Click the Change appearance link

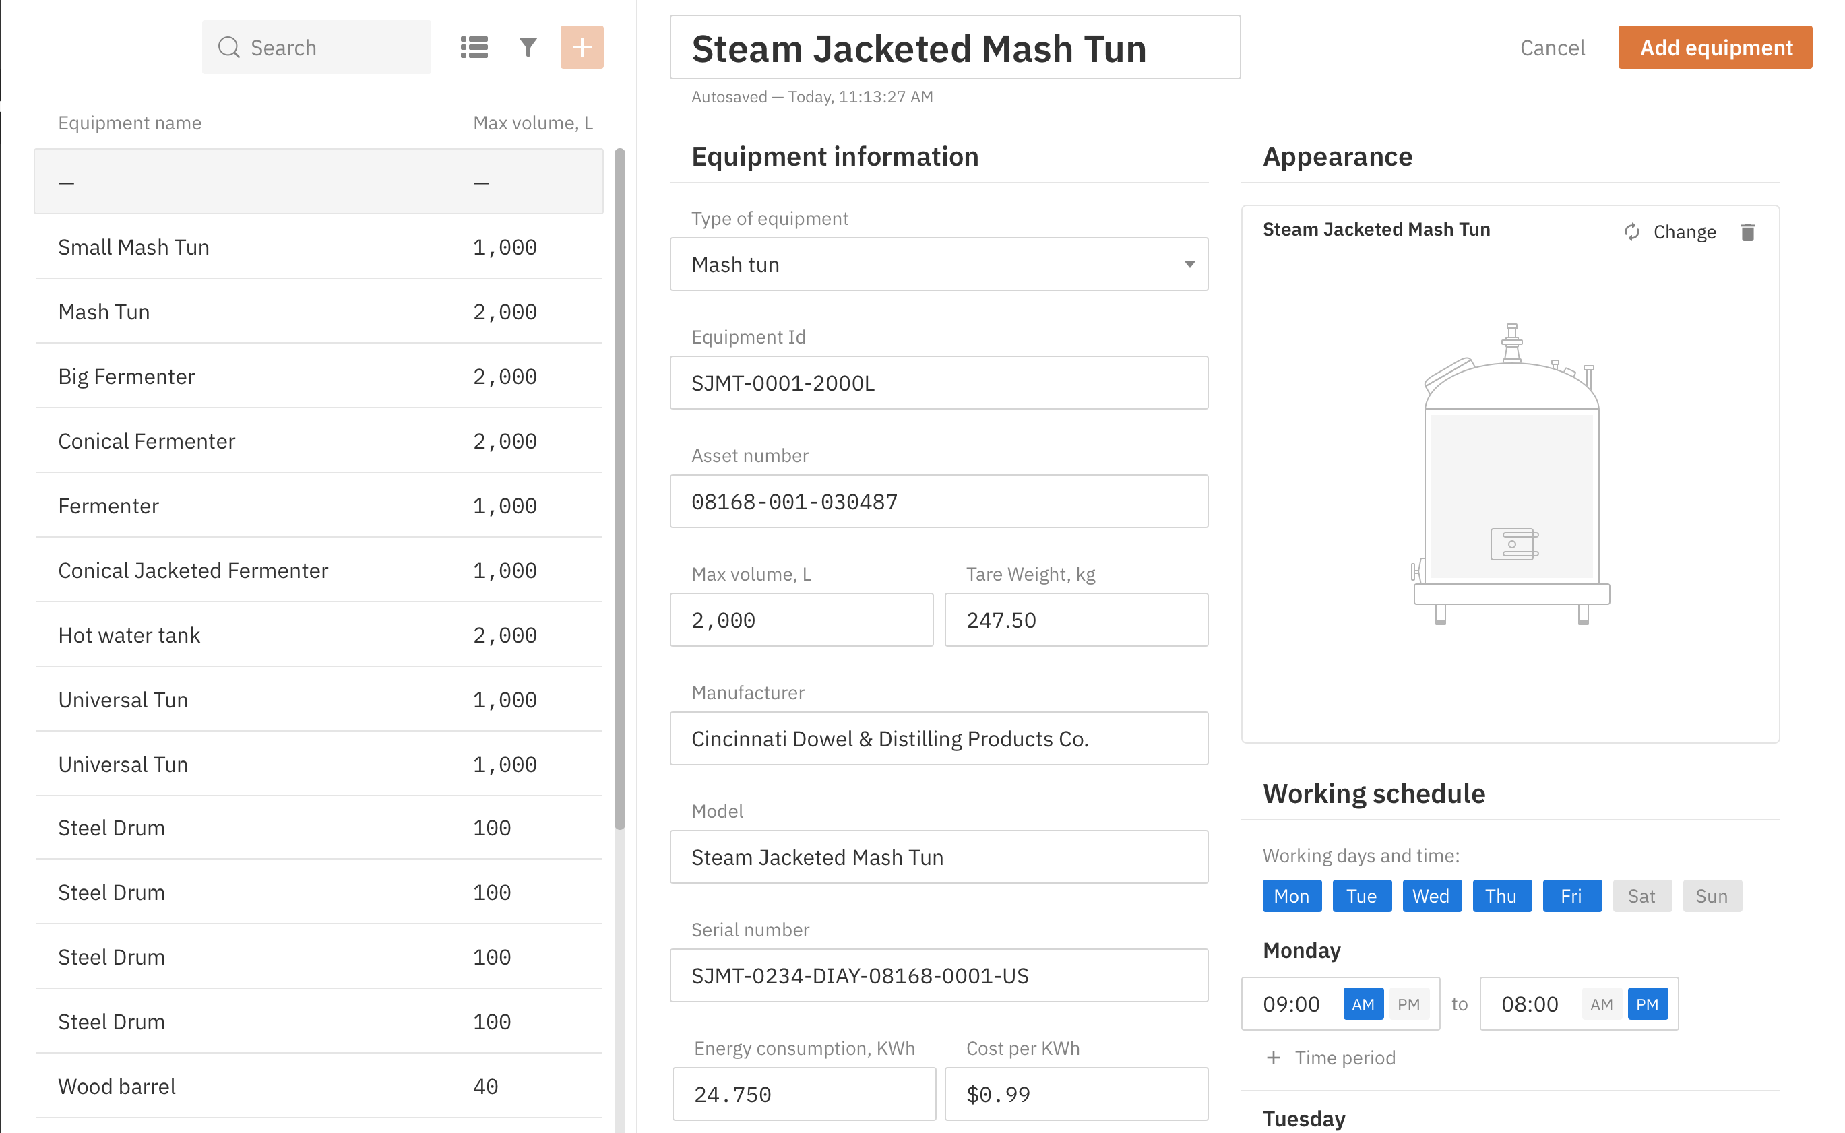click(1685, 232)
